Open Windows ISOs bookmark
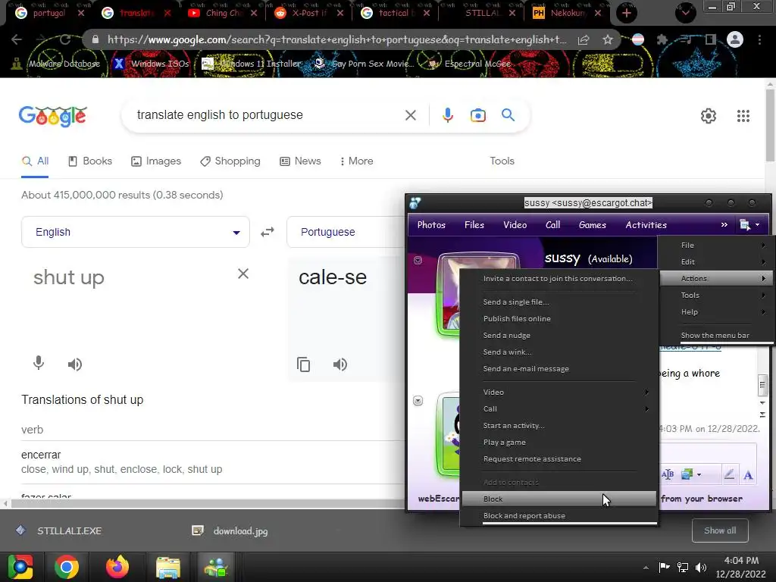Image resolution: width=776 pixels, height=582 pixels. click(151, 64)
